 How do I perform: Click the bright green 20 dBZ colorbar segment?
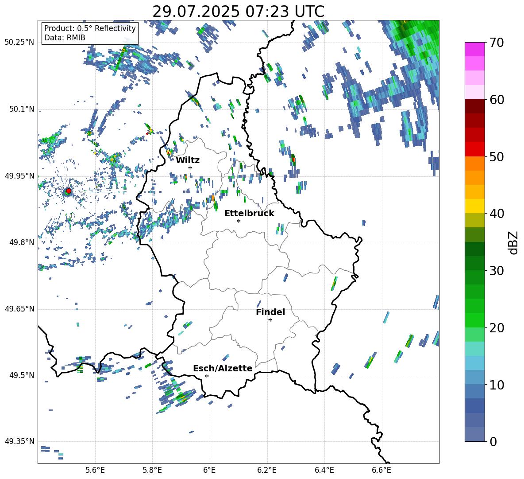tap(474, 320)
